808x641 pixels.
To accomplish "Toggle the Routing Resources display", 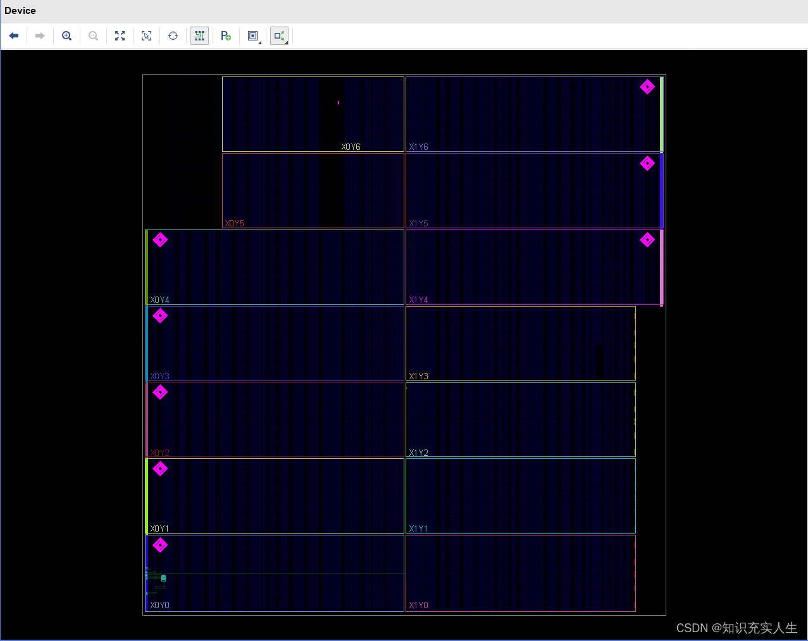I will [x=199, y=36].
